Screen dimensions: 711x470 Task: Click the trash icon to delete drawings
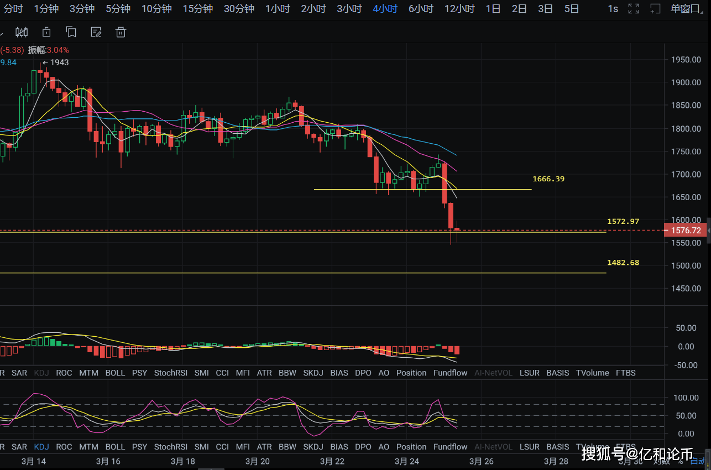121,32
